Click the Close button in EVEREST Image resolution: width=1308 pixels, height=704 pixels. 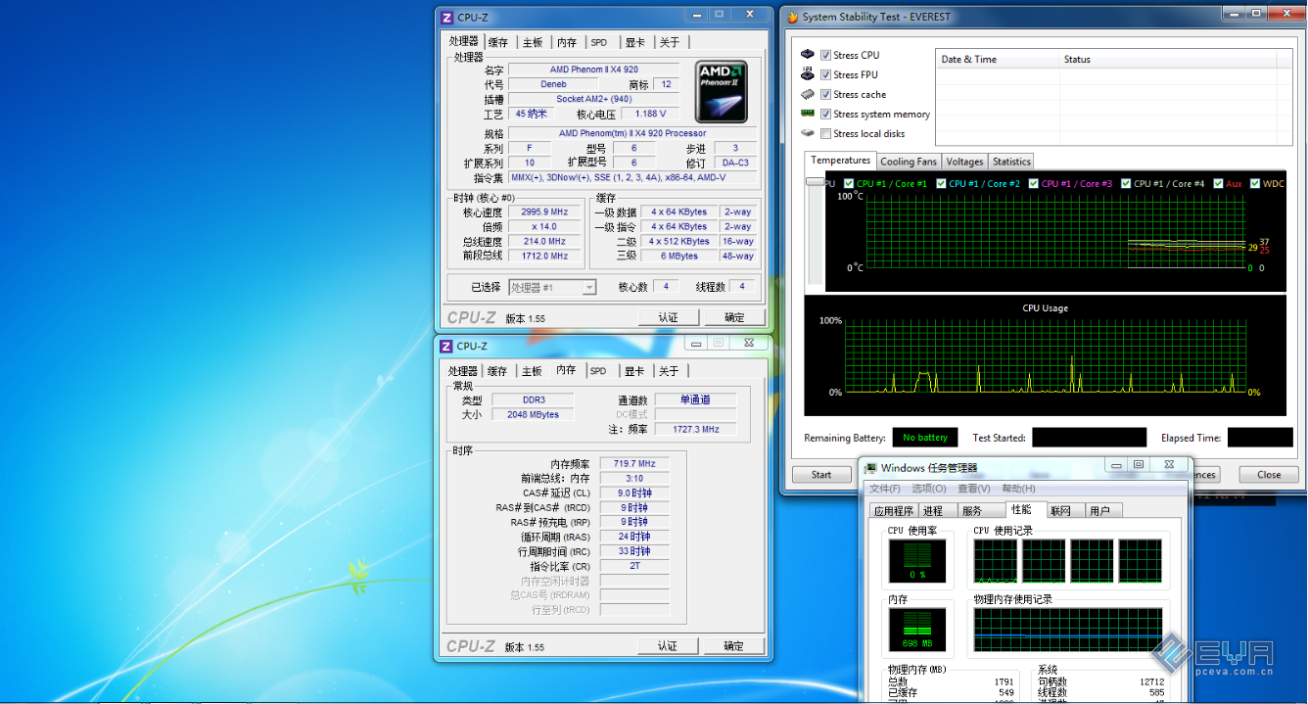click(x=1269, y=475)
